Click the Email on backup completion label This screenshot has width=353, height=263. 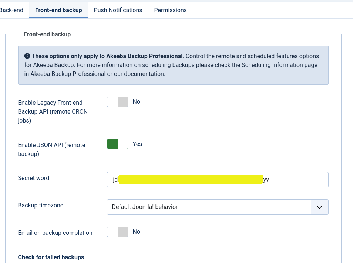click(55, 233)
